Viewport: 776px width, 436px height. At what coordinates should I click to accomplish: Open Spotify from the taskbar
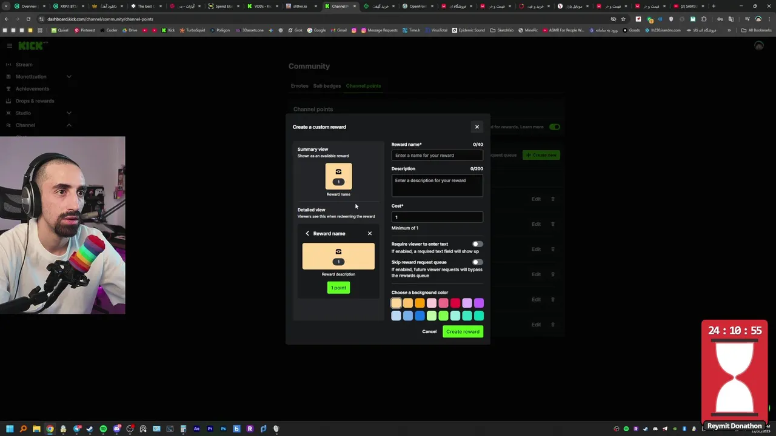pyautogui.click(x=103, y=429)
